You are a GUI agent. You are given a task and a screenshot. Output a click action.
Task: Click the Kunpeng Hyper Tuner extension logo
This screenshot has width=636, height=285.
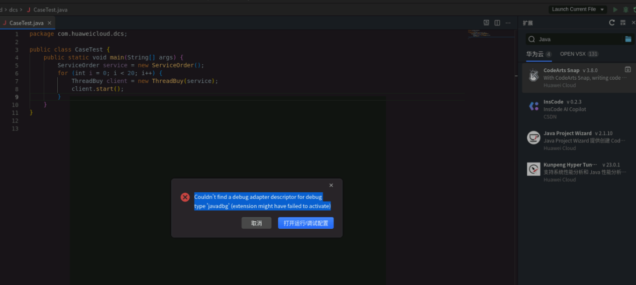point(534,169)
